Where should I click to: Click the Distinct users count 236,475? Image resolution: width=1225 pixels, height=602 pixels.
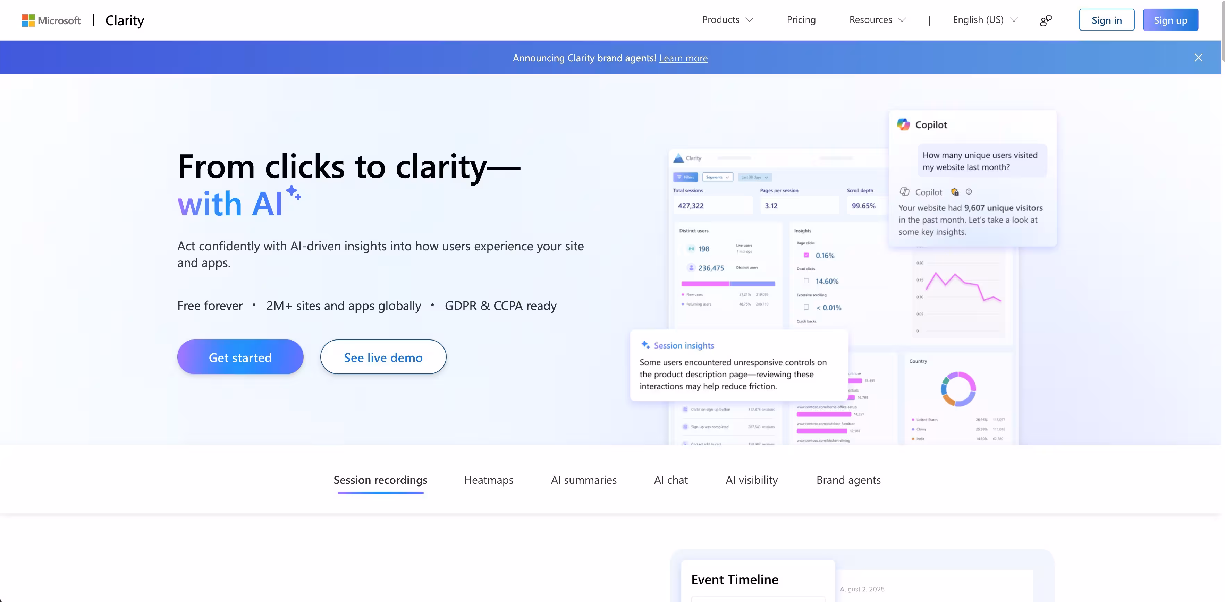point(711,268)
